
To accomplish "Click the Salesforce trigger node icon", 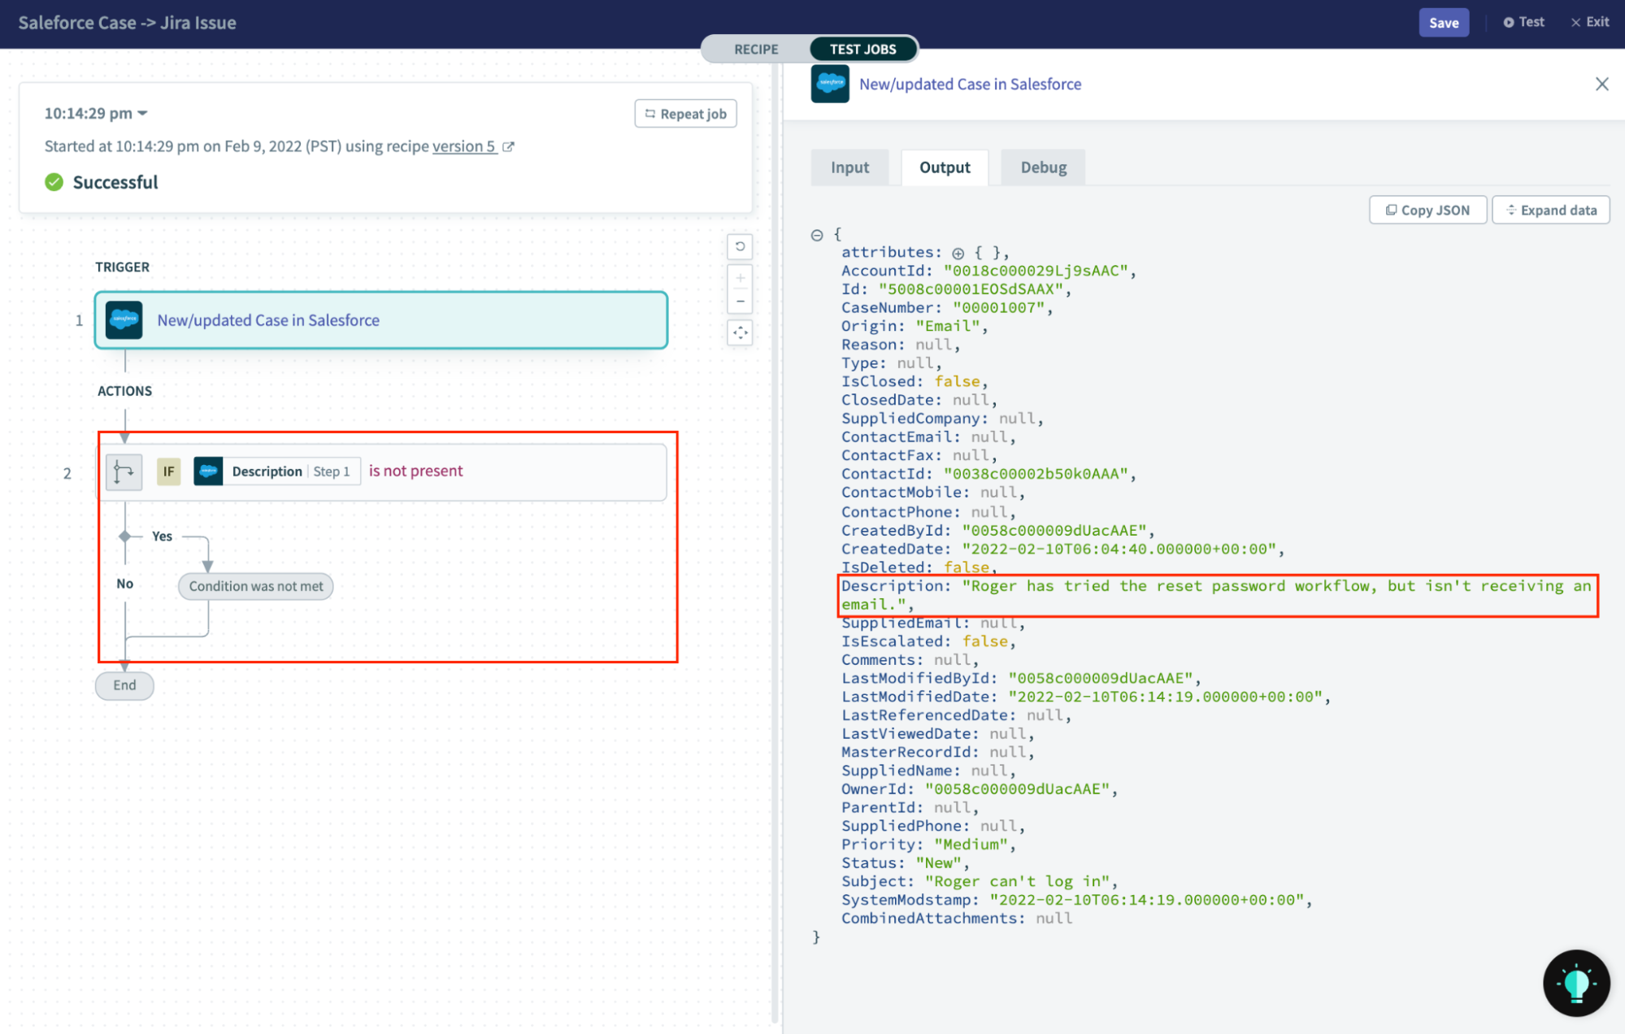I will click(124, 319).
